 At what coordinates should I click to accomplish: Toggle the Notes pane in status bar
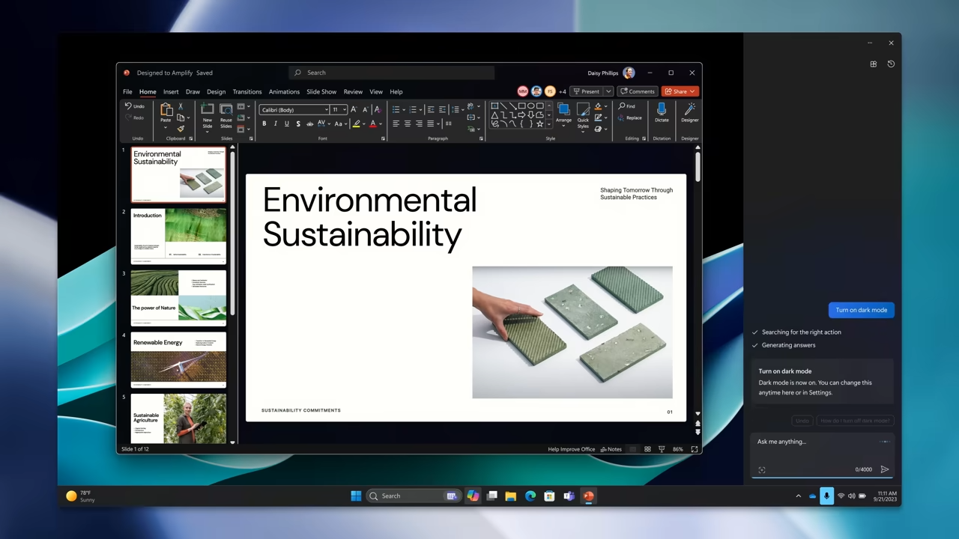point(611,449)
